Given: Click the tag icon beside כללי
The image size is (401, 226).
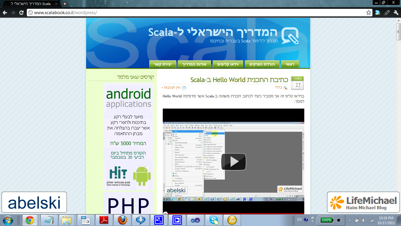Looking at the screenshot, I should (285, 88).
